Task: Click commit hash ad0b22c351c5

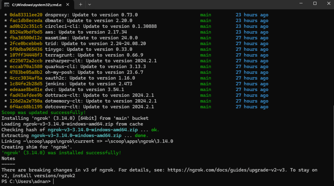Action: point(26,26)
